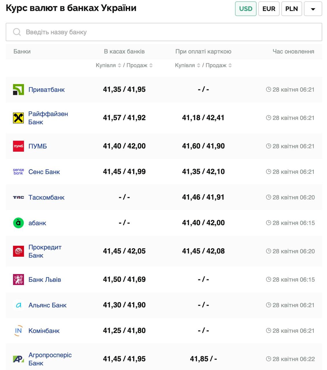Open the more currencies dropdown arrow

(x=313, y=9)
